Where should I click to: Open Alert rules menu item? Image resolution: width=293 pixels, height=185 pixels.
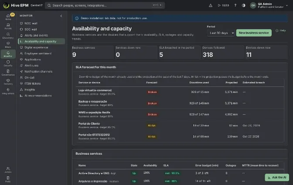coord(41,66)
